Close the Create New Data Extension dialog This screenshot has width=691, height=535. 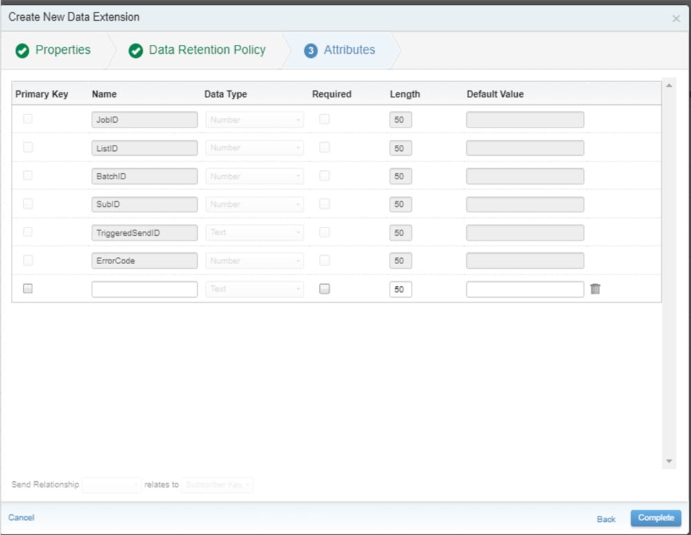(x=676, y=19)
